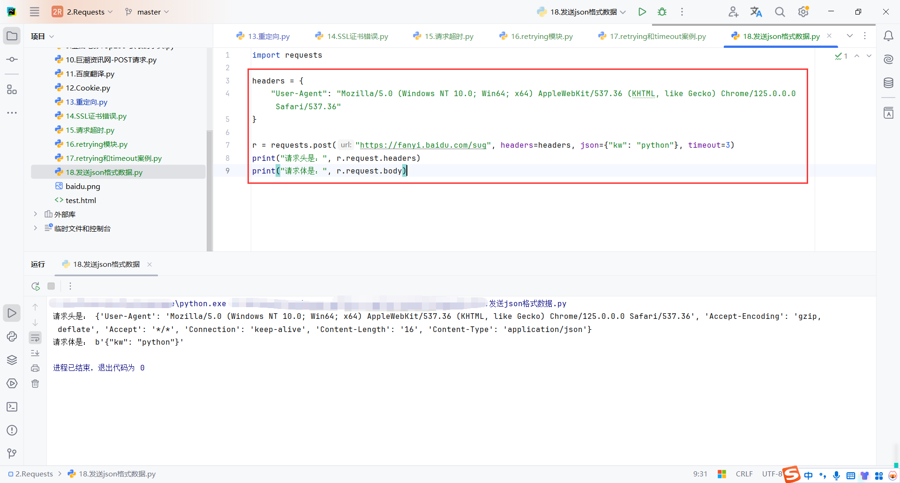This screenshot has height=483, width=900.
Task: Open the Structure tool window
Action: [x=12, y=90]
